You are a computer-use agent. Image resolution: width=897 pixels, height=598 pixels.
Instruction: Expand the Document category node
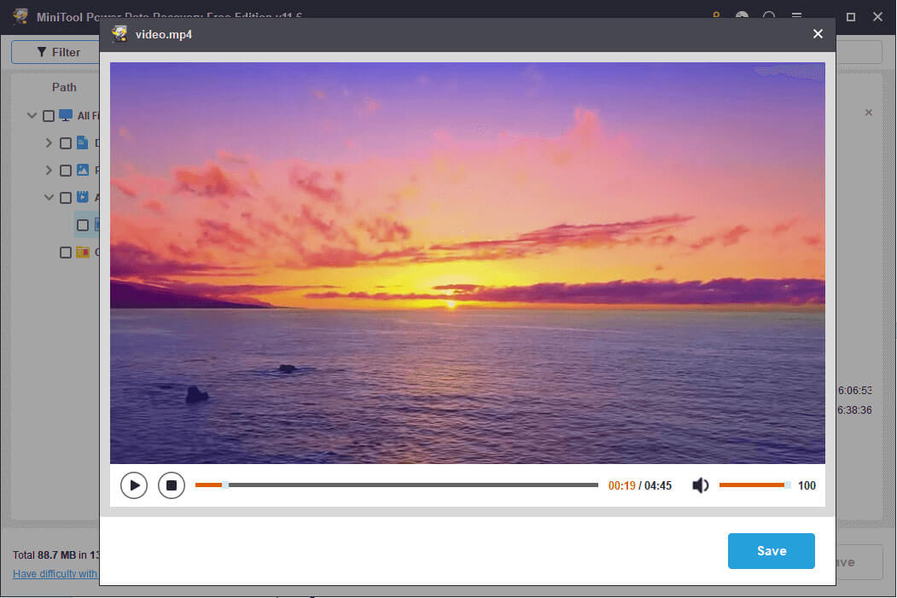click(x=49, y=143)
